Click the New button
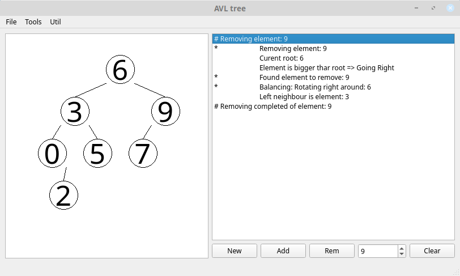The image size is (460, 276). tap(234, 250)
